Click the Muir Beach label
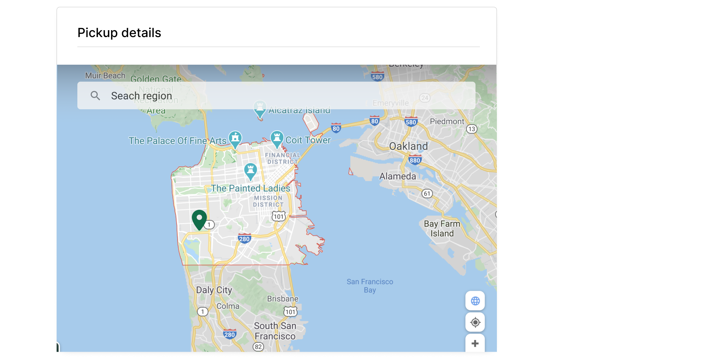The height and width of the screenshot is (358, 712). [x=105, y=76]
